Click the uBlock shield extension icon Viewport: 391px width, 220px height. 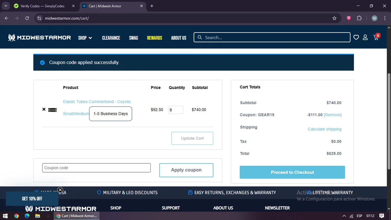(x=349, y=18)
